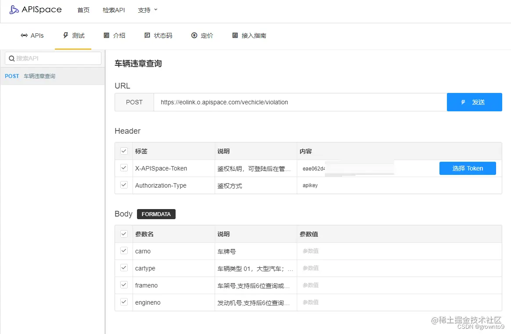Click the lightning icon inside 发送 button
Screen dimensions: 511x334
pyautogui.click(x=463, y=102)
